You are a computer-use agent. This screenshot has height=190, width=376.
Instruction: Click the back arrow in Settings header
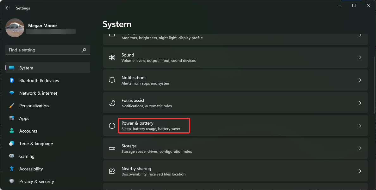tap(8, 8)
